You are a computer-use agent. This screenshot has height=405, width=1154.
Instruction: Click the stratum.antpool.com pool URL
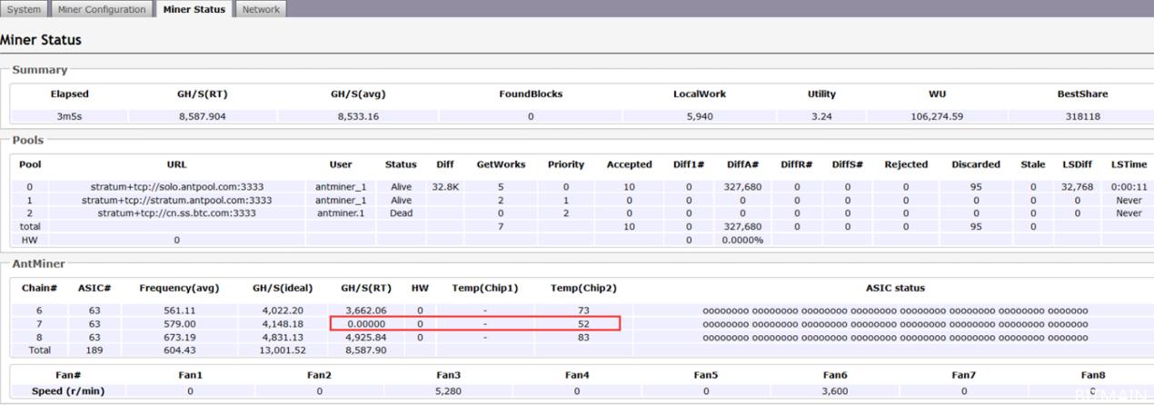pyautogui.click(x=177, y=200)
